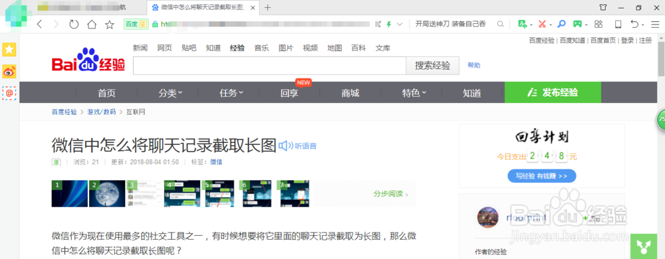The height and width of the screenshot is (259, 665).
Task: Click the Baidu 经验 logo
Action: coord(88,60)
